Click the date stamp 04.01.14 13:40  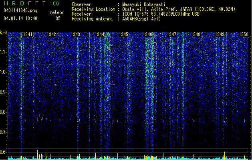coord(20,18)
